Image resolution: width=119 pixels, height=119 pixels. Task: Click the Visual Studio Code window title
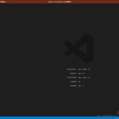pyautogui.click(x=60, y=2)
